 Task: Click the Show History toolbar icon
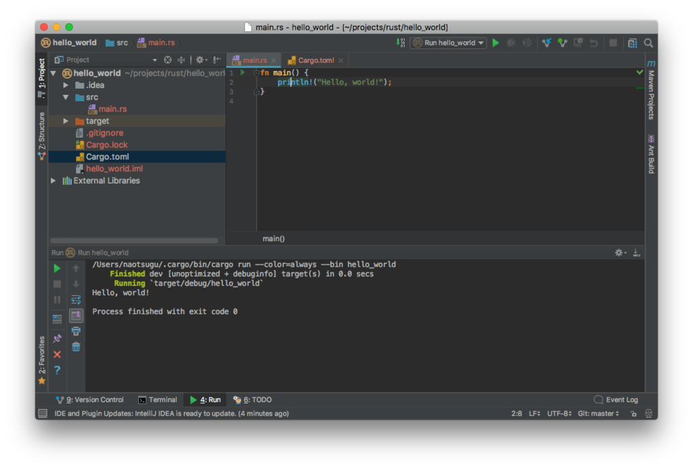point(578,43)
